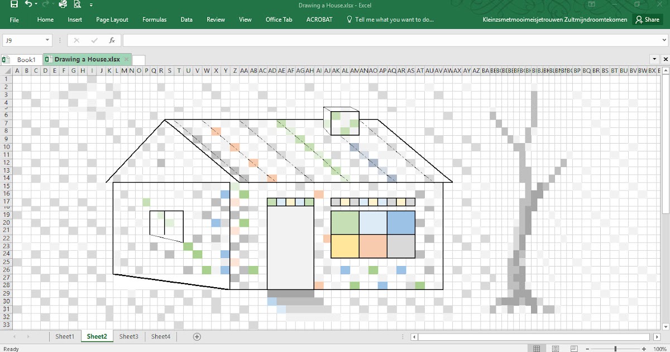The image size is (670, 352).
Task: Open the Sheet3 worksheet tab
Action: 128,336
